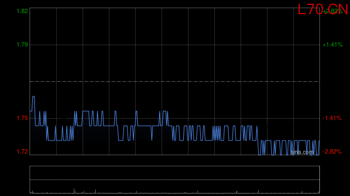This screenshot has height=196, width=350.
Task: Click the -2.82% percentage label
Action: 332,151
